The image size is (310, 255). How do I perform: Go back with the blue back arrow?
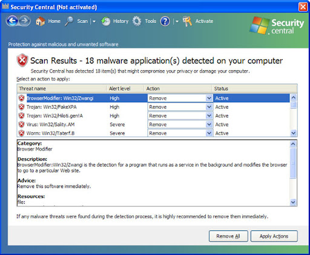(13, 21)
